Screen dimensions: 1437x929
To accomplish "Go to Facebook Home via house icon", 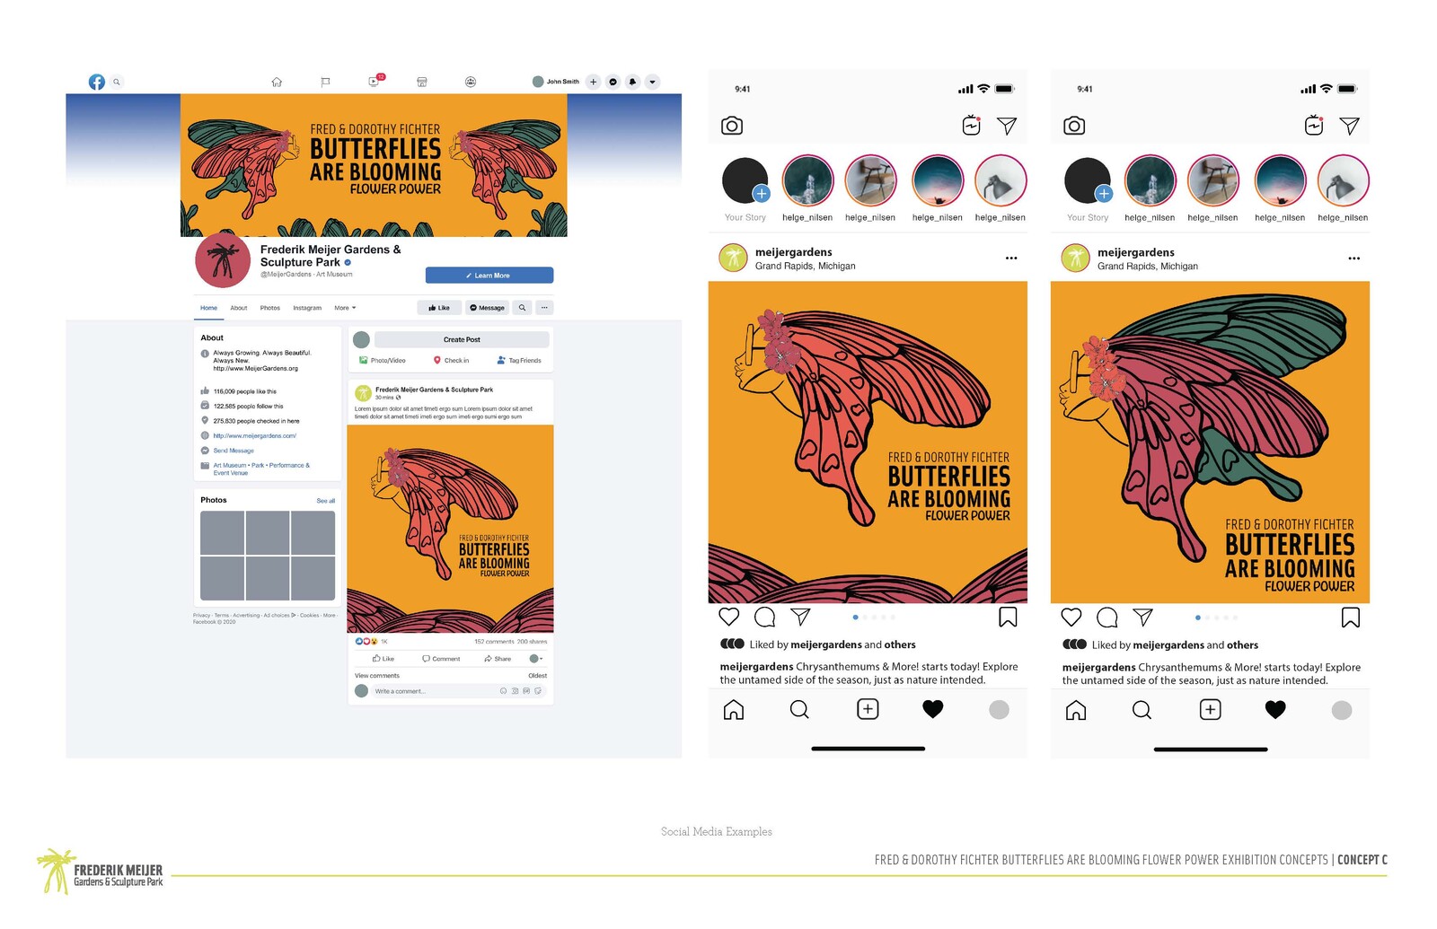I will pos(277,82).
